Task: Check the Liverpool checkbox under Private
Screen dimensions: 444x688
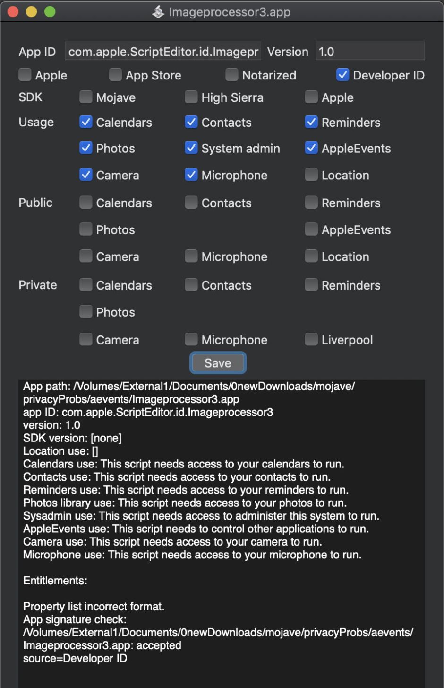Action: tap(311, 339)
